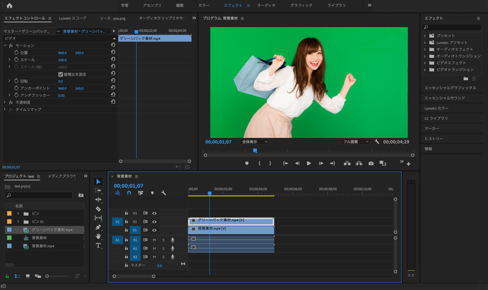The image size is (488, 290).
Task: Open the フル画質 playback resolution dropdown
Action: point(355,142)
